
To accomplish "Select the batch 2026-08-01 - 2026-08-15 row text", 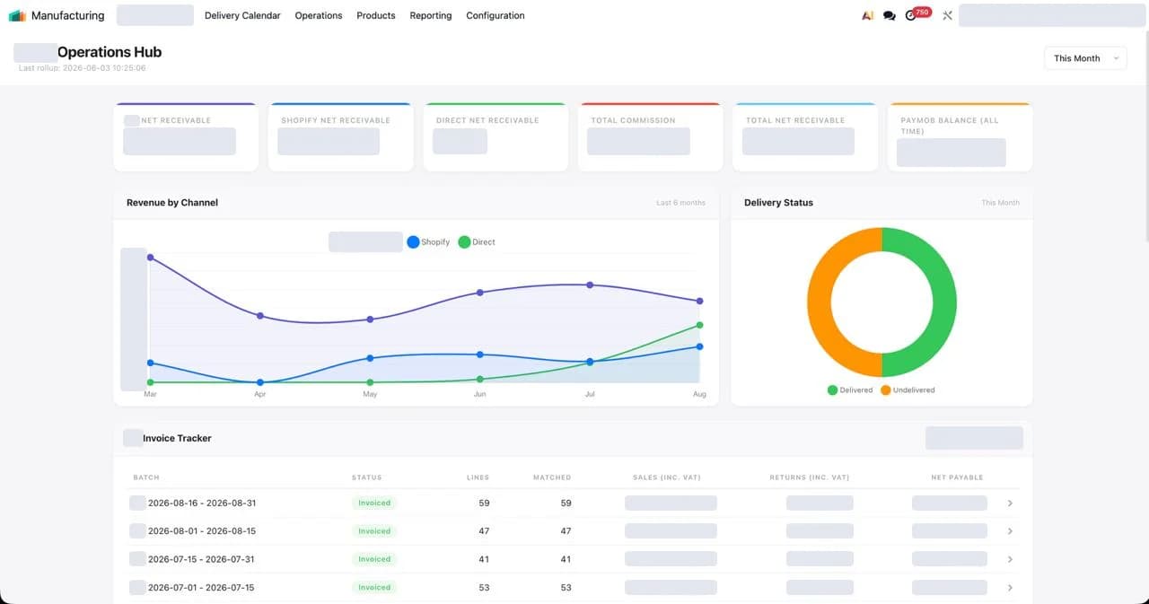I will [202, 531].
